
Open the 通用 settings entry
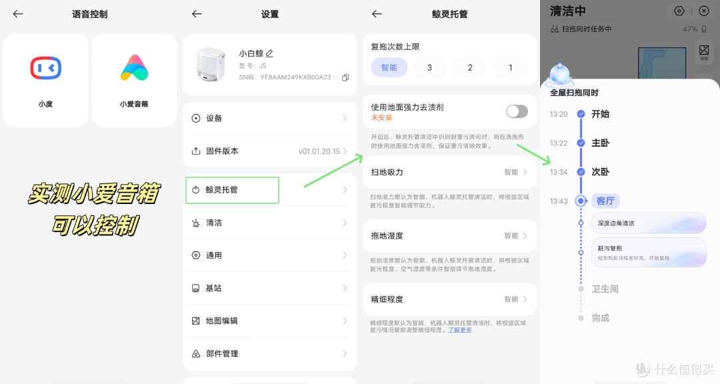[270, 255]
